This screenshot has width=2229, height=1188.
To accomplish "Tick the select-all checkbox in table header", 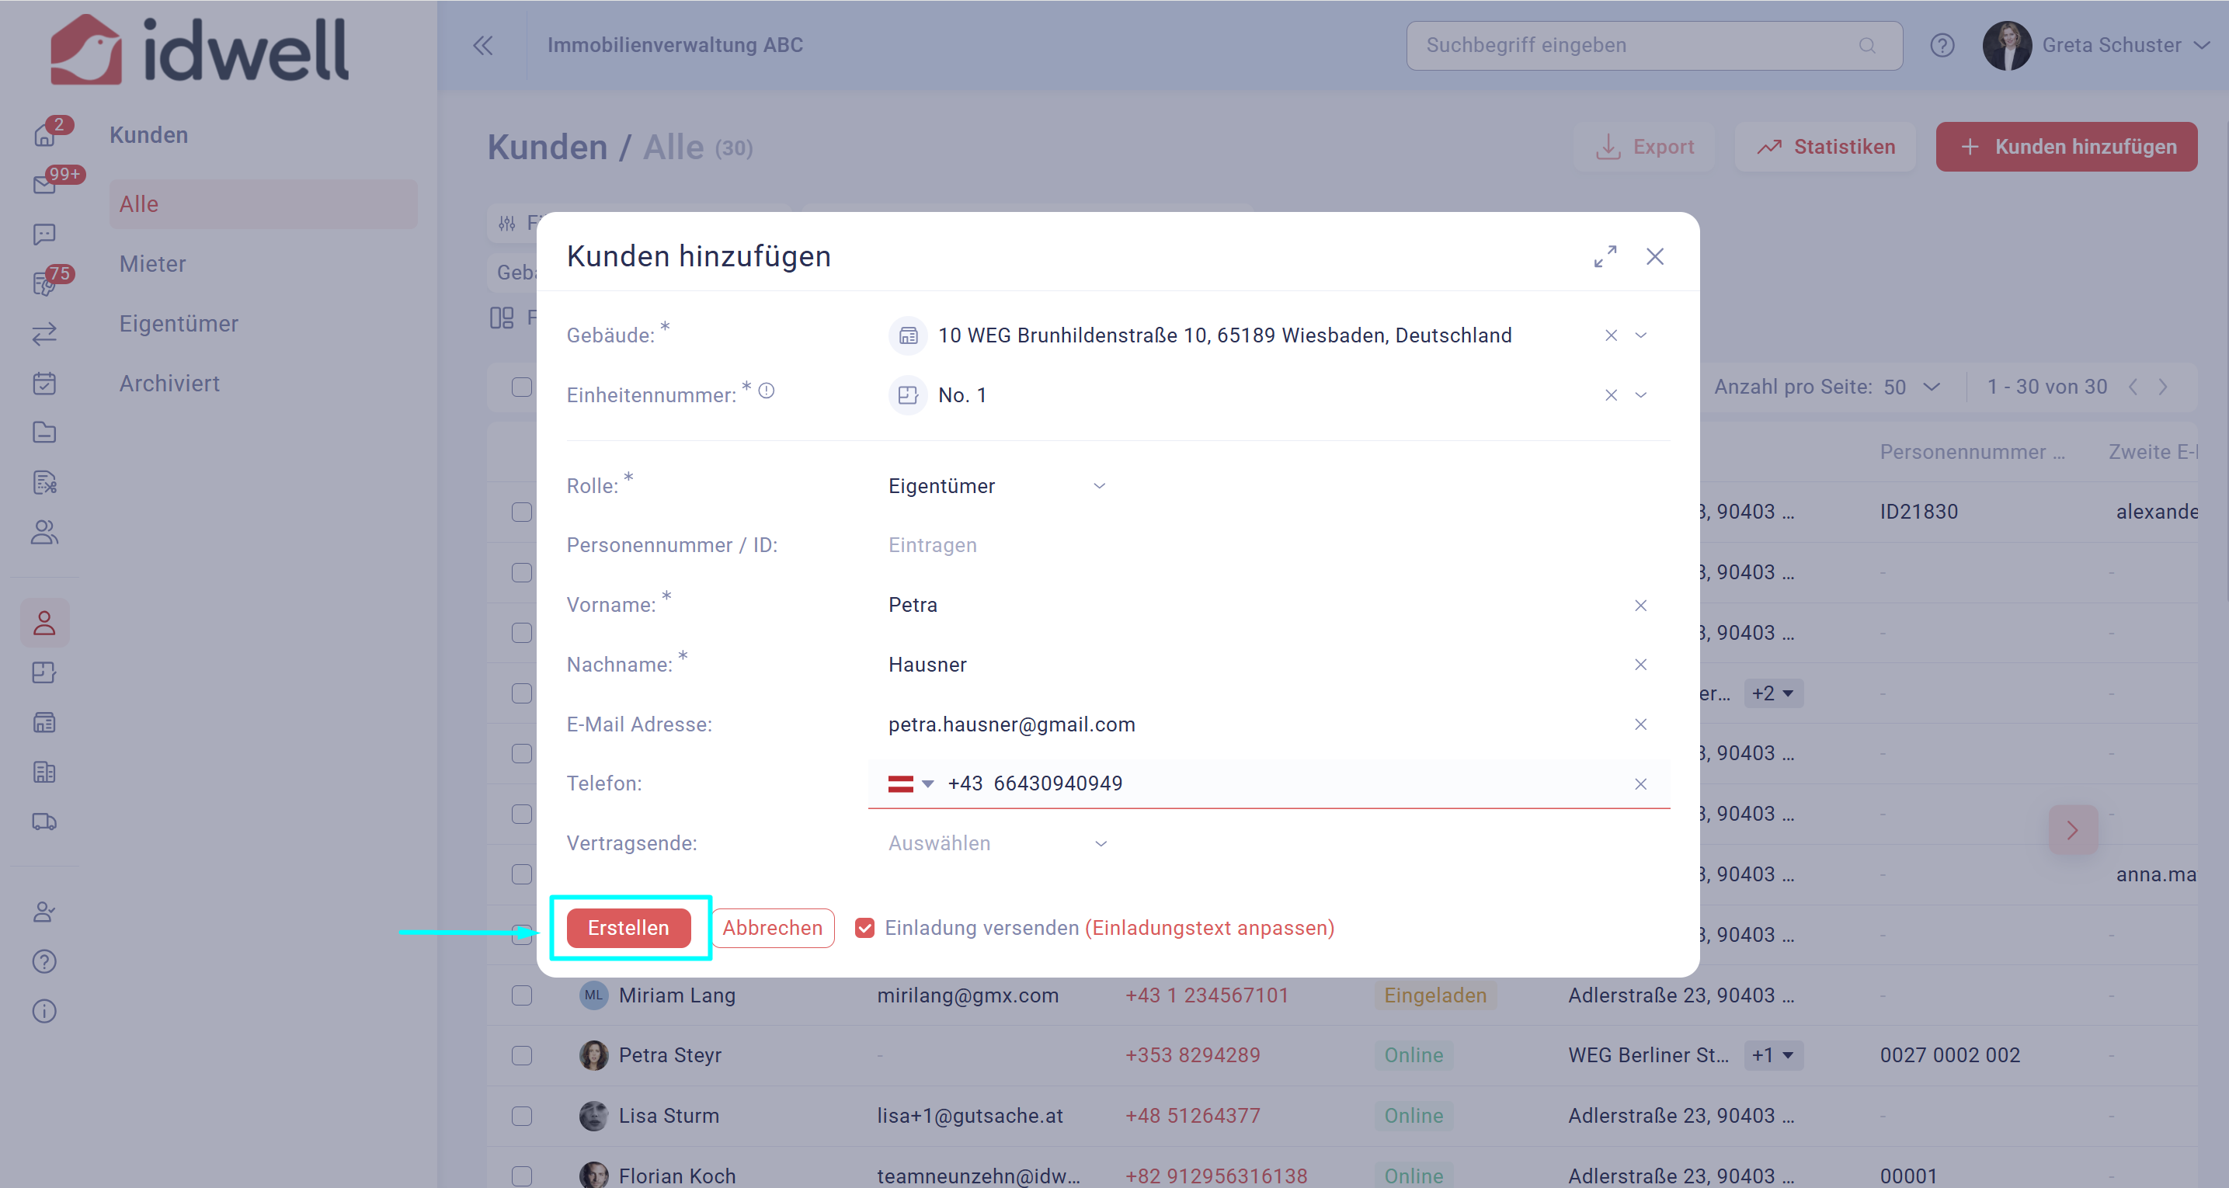I will pos(521,387).
